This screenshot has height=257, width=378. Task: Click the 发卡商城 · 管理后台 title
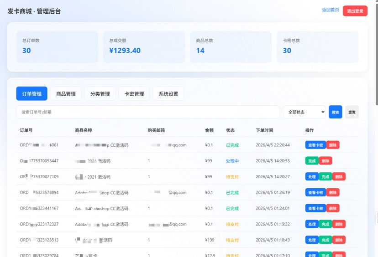pos(34,11)
